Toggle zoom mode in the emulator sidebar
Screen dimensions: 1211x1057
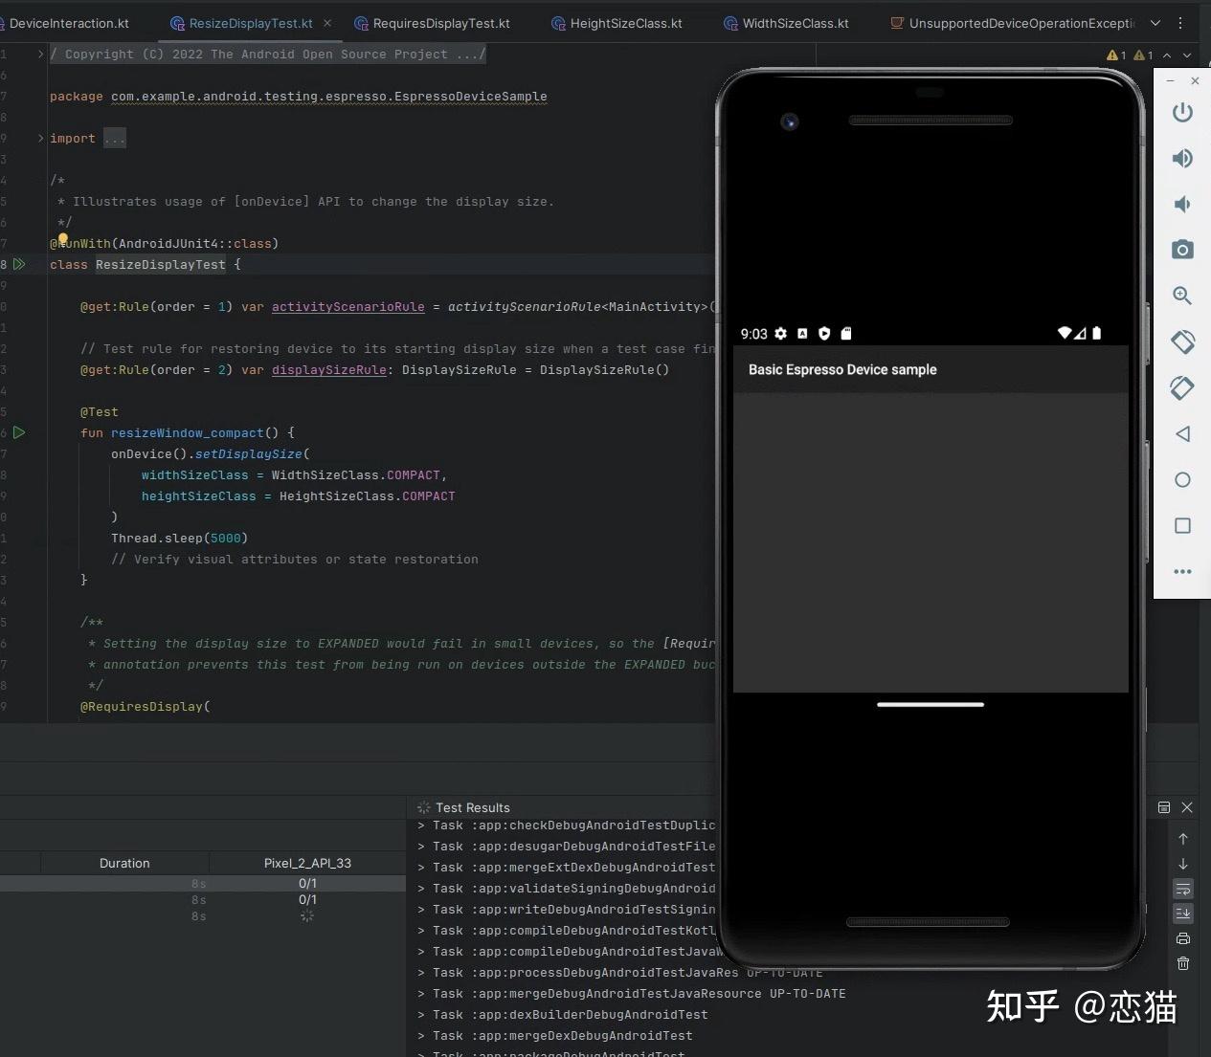1182,296
